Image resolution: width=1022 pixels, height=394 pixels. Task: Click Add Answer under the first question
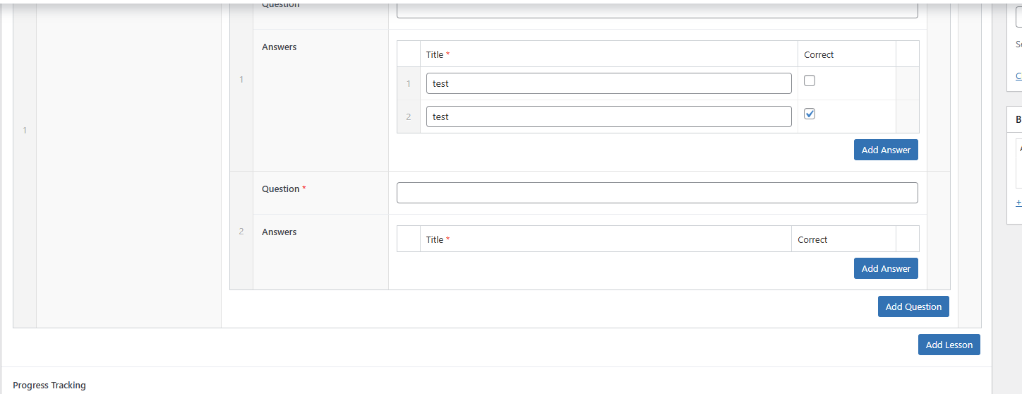click(885, 150)
